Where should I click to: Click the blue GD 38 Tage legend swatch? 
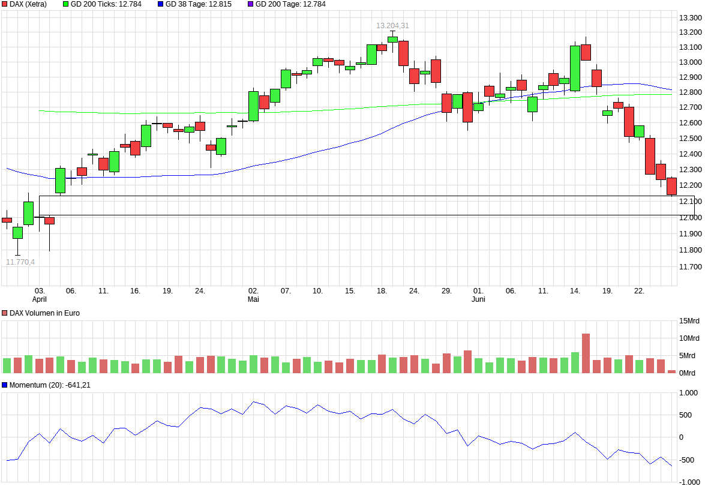[161, 4]
